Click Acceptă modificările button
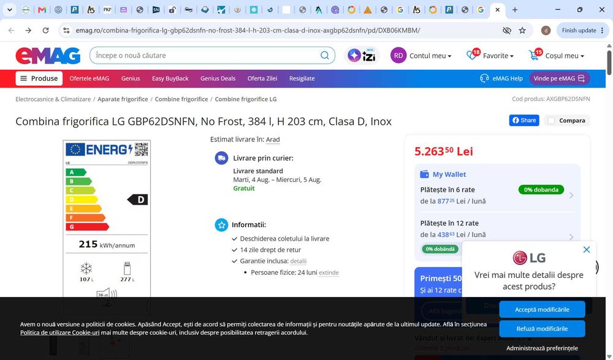The image size is (613, 360). pyautogui.click(x=542, y=309)
